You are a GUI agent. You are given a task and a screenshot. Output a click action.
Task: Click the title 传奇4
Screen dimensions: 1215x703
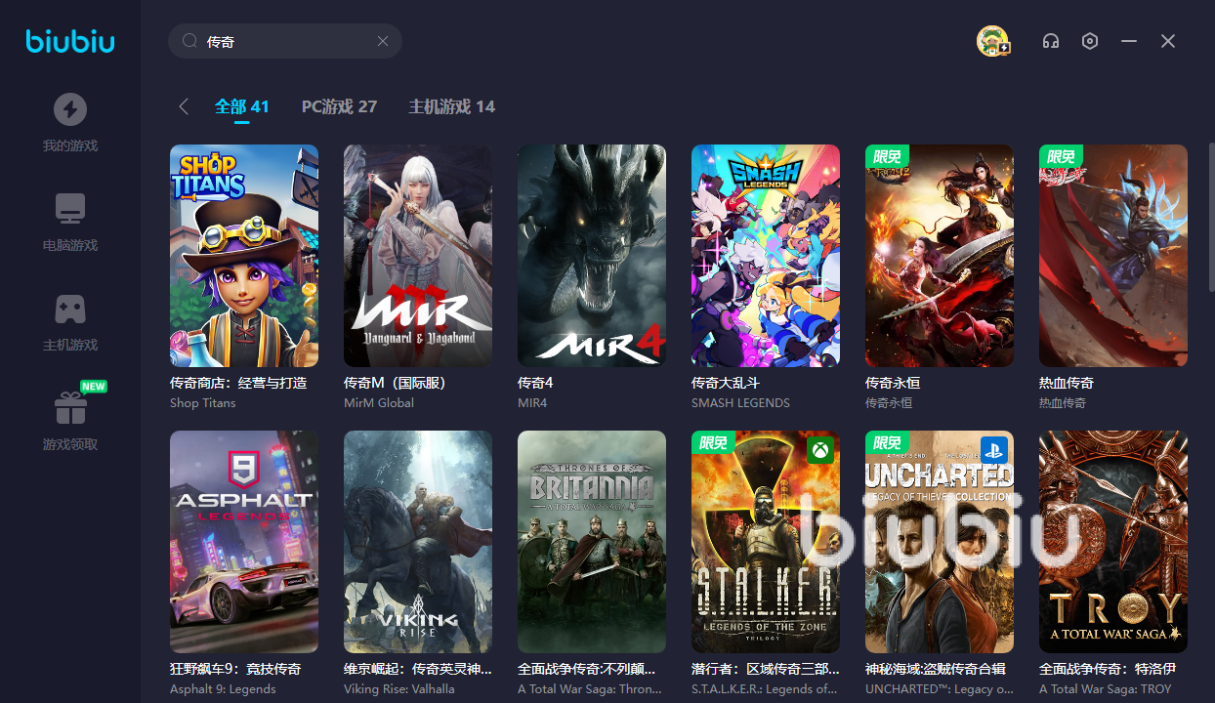[535, 383]
